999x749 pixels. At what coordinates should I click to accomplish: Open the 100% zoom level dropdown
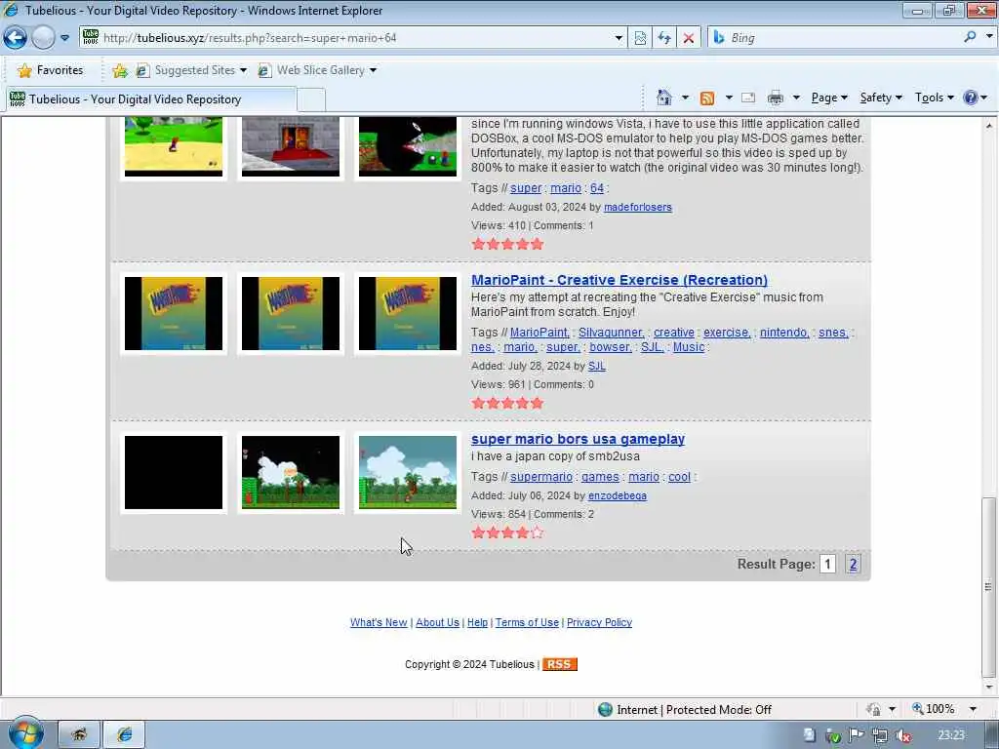point(973,709)
